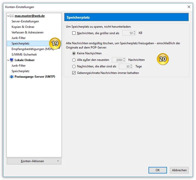Select Postausgangs-Server (SMTP) entry
The image size is (196, 180).
pos(35,77)
